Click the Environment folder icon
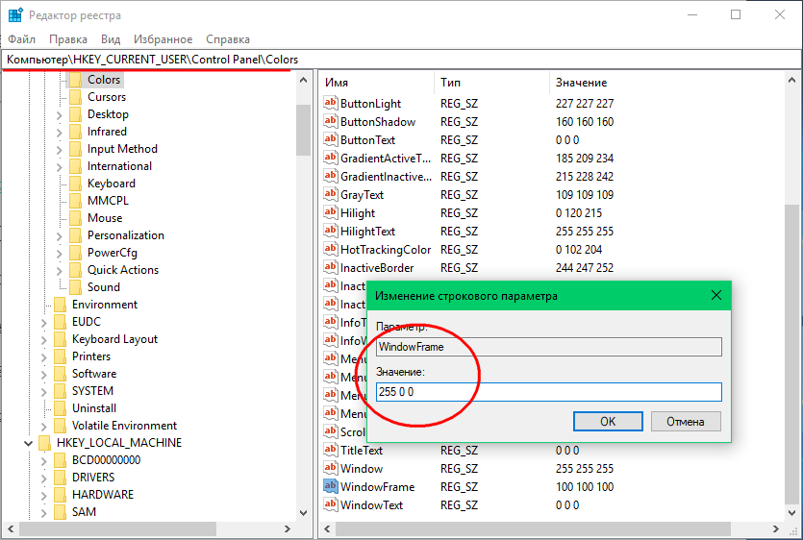The image size is (803, 540). [60, 305]
